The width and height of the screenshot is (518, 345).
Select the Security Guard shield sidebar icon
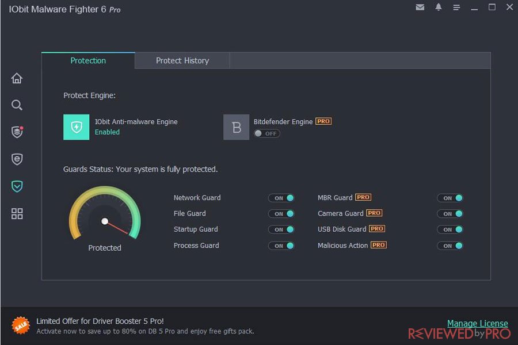17,186
